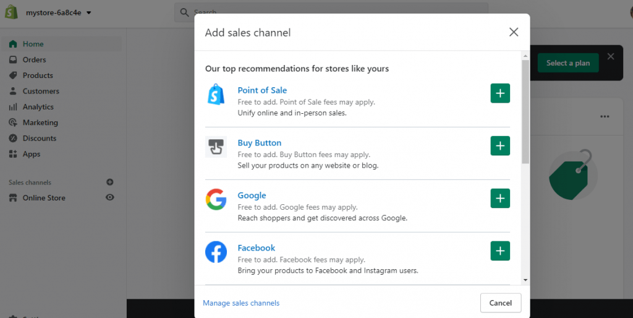
Task: Add the Buy Button sales channel
Action: pyautogui.click(x=500, y=146)
